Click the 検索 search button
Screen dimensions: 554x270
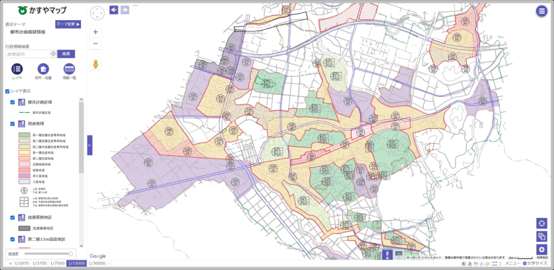(66, 54)
